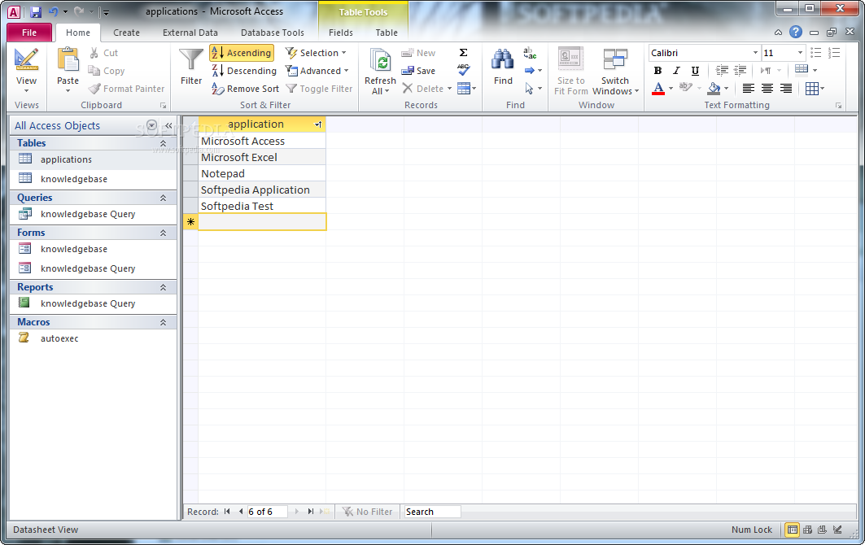The image size is (865, 545).
Task: Open the View datasheet switcher
Action: (x=26, y=71)
